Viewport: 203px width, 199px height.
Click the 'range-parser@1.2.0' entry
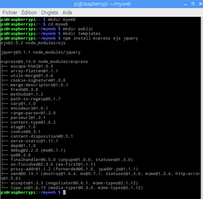point(33,113)
